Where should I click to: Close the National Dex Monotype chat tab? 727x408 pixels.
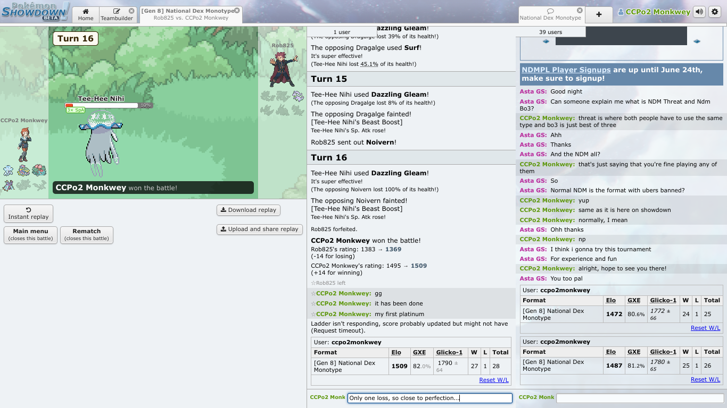[x=580, y=10]
